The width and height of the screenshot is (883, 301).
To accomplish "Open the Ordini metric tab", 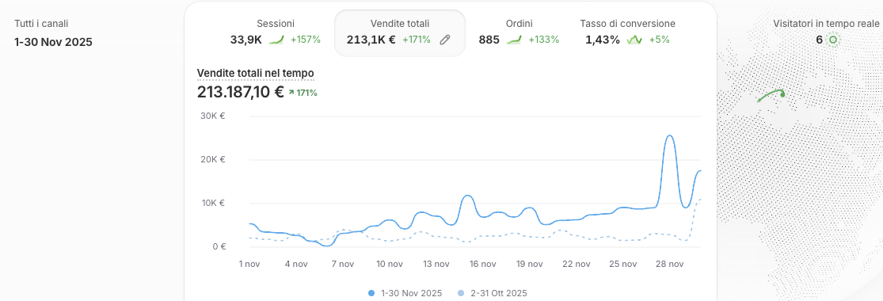I will pos(519,32).
